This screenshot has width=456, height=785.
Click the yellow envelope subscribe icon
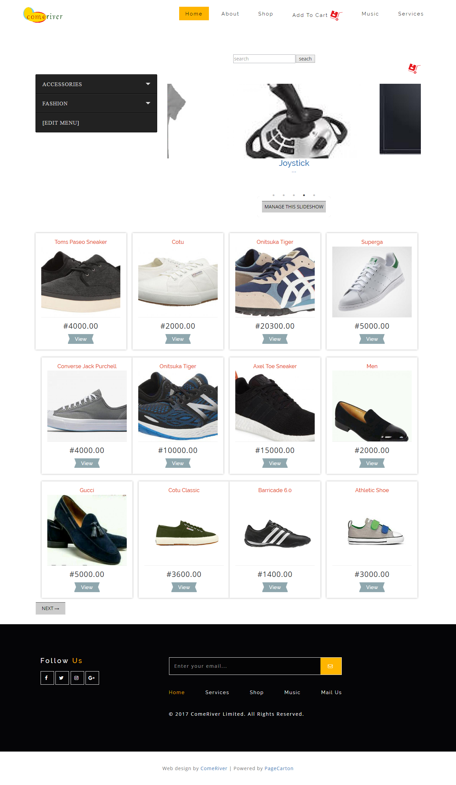[x=331, y=666]
